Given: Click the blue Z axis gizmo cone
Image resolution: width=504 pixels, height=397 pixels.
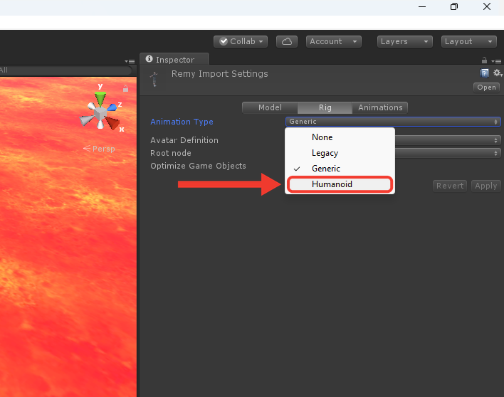Looking at the screenshot, I should (x=112, y=107).
